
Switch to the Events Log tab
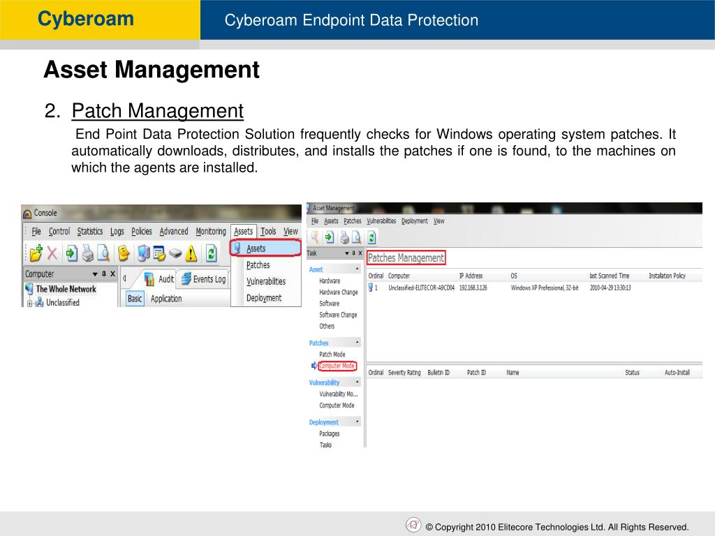203,279
